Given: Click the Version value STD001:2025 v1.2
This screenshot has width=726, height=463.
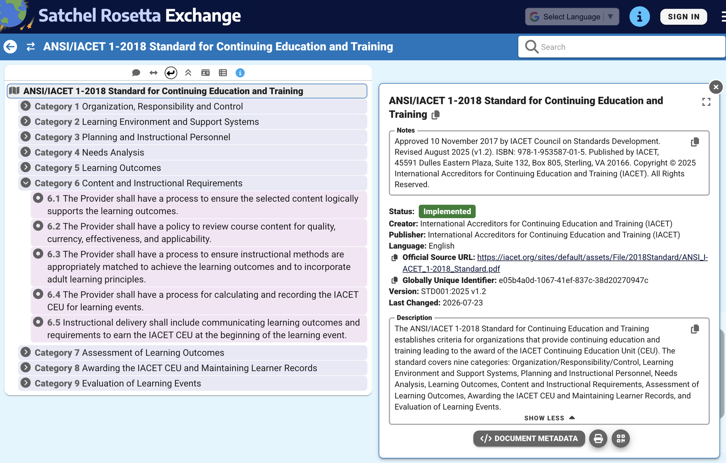Looking at the screenshot, I should [x=453, y=291].
